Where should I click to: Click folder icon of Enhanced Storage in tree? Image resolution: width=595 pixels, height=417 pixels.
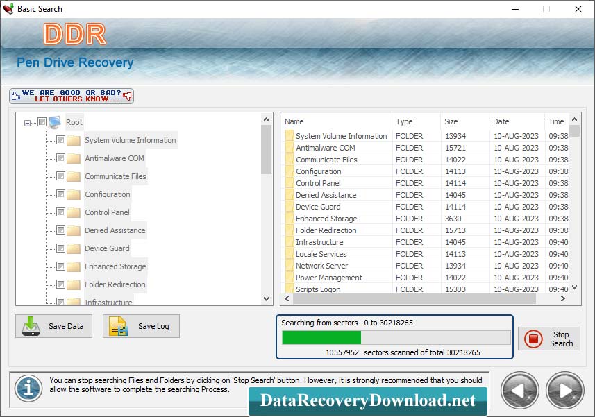click(74, 266)
